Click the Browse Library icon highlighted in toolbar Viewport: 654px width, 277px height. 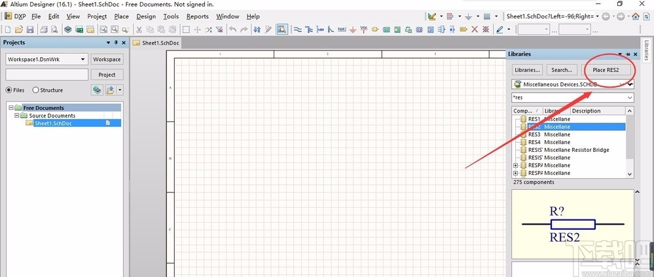pos(282,29)
